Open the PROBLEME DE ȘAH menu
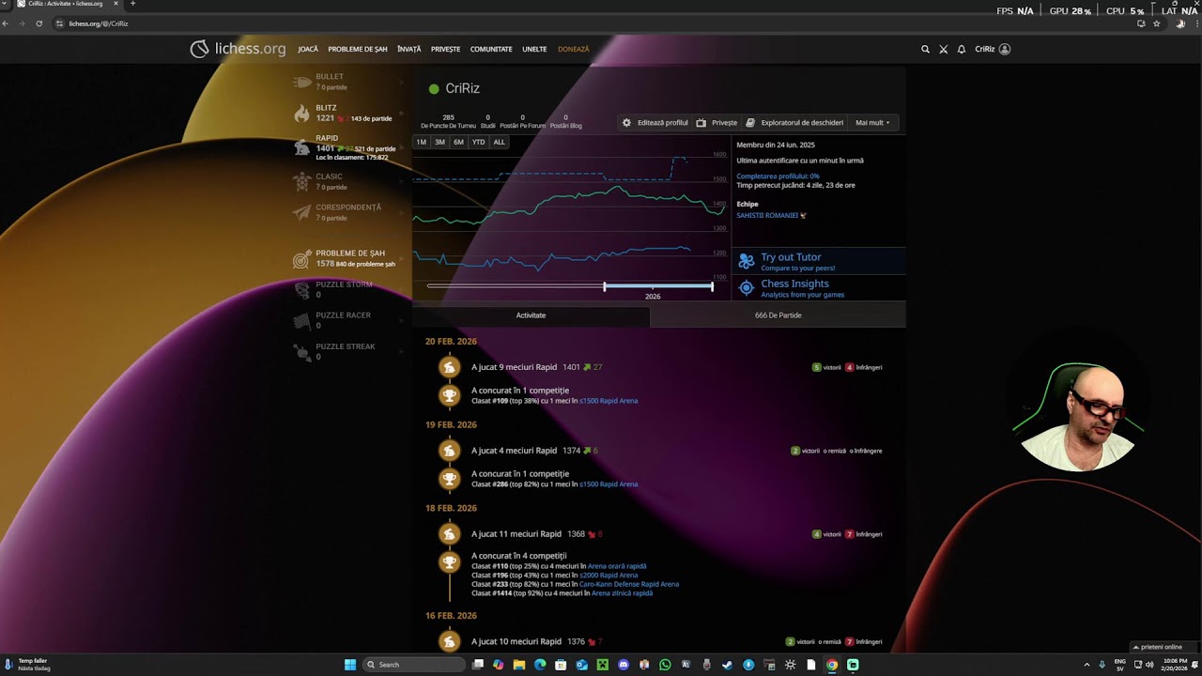This screenshot has height=676, width=1202. click(358, 49)
